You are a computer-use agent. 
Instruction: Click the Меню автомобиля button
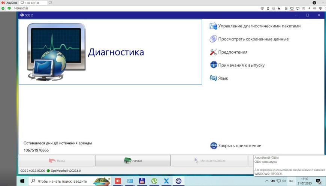(209, 160)
